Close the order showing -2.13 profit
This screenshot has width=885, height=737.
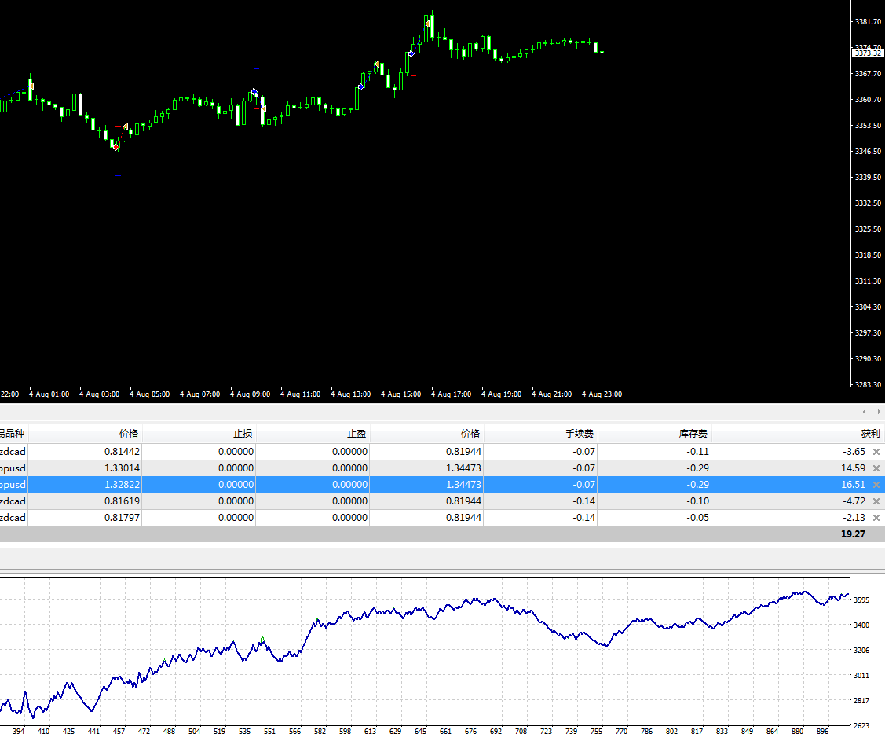(876, 518)
